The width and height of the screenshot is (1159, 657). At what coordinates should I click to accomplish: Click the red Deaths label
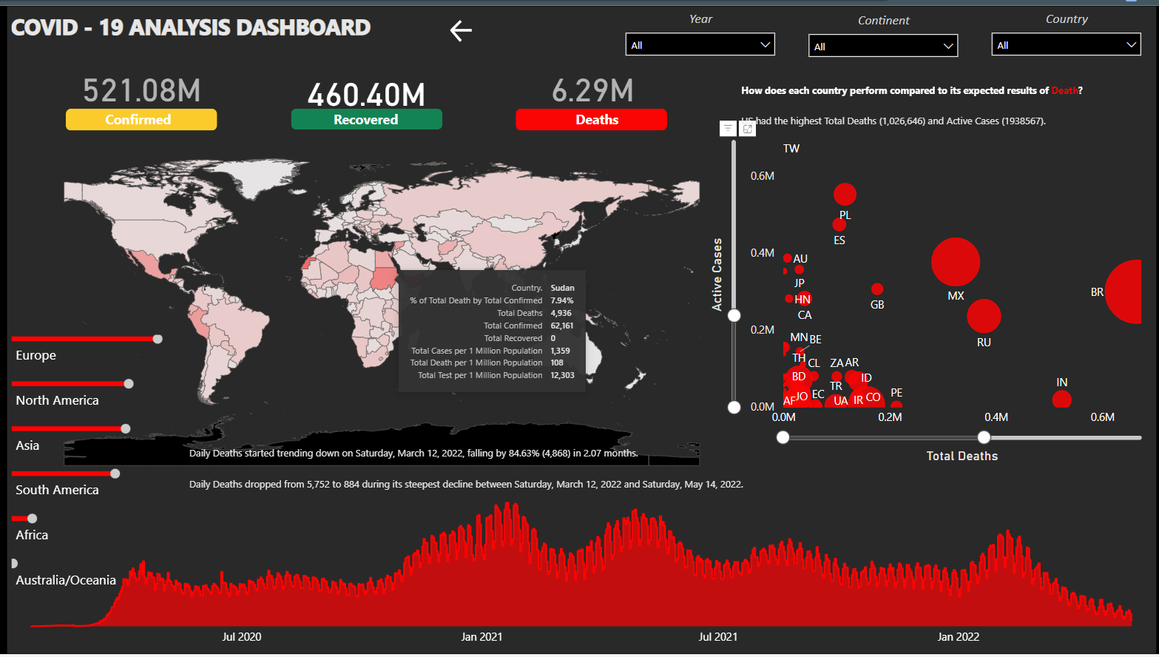pyautogui.click(x=591, y=120)
